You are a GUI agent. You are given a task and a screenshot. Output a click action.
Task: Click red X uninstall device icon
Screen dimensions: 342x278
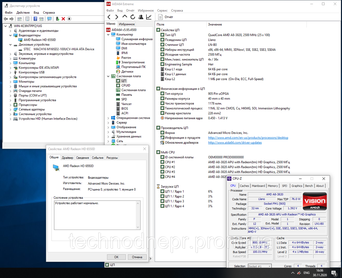pyautogui.click(x=63, y=19)
